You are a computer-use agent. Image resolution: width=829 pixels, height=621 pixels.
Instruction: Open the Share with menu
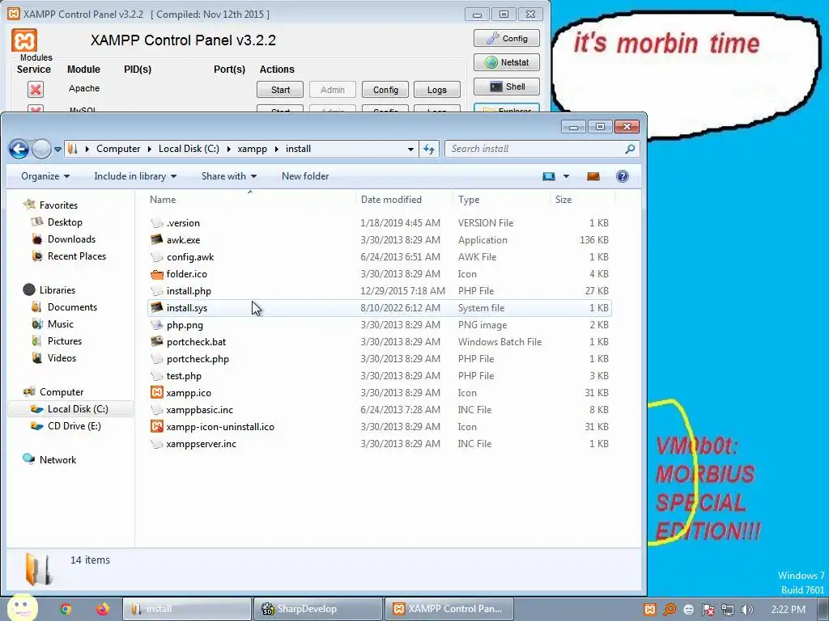228,176
